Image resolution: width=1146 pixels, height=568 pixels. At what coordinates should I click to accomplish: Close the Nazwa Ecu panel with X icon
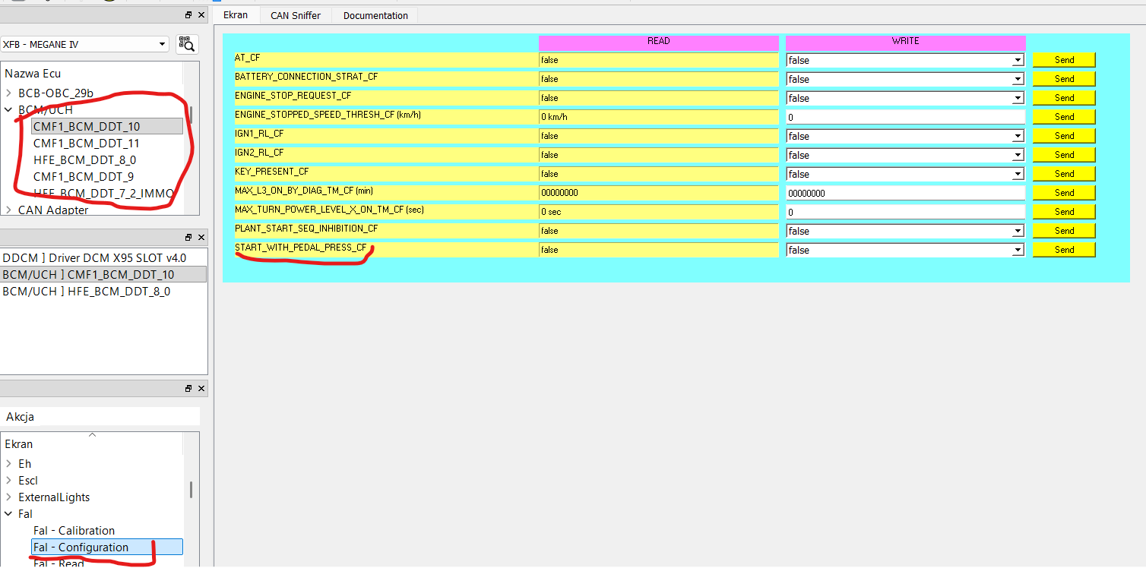pos(201,15)
